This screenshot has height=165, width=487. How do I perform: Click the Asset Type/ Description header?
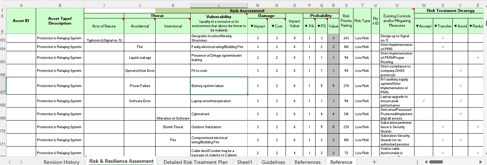click(60, 21)
